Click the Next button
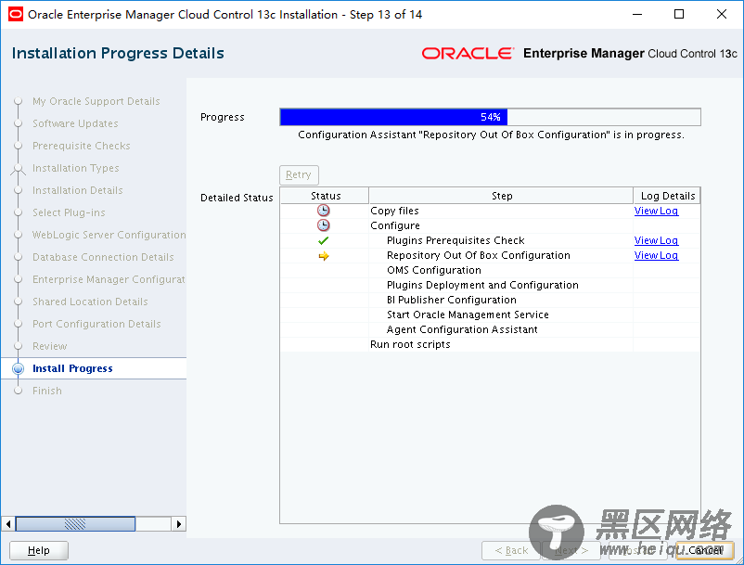The height and width of the screenshot is (565, 744). (571, 550)
